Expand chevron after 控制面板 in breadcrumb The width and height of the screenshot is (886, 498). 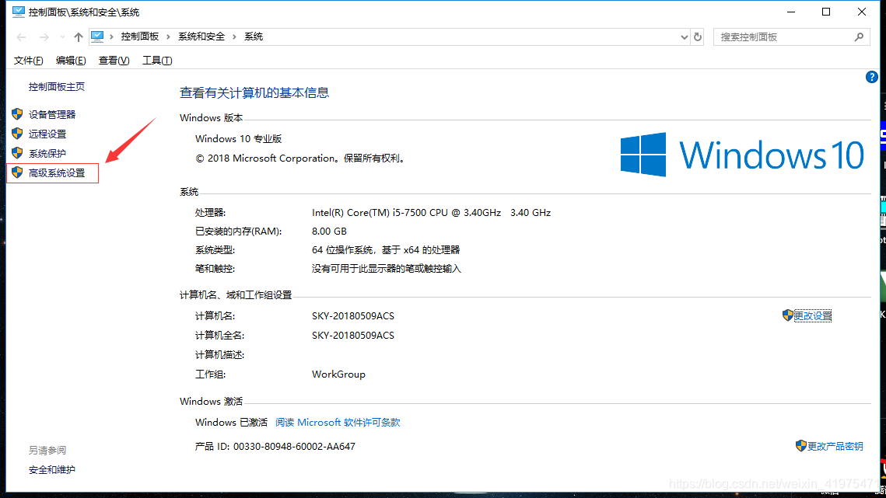point(168,37)
